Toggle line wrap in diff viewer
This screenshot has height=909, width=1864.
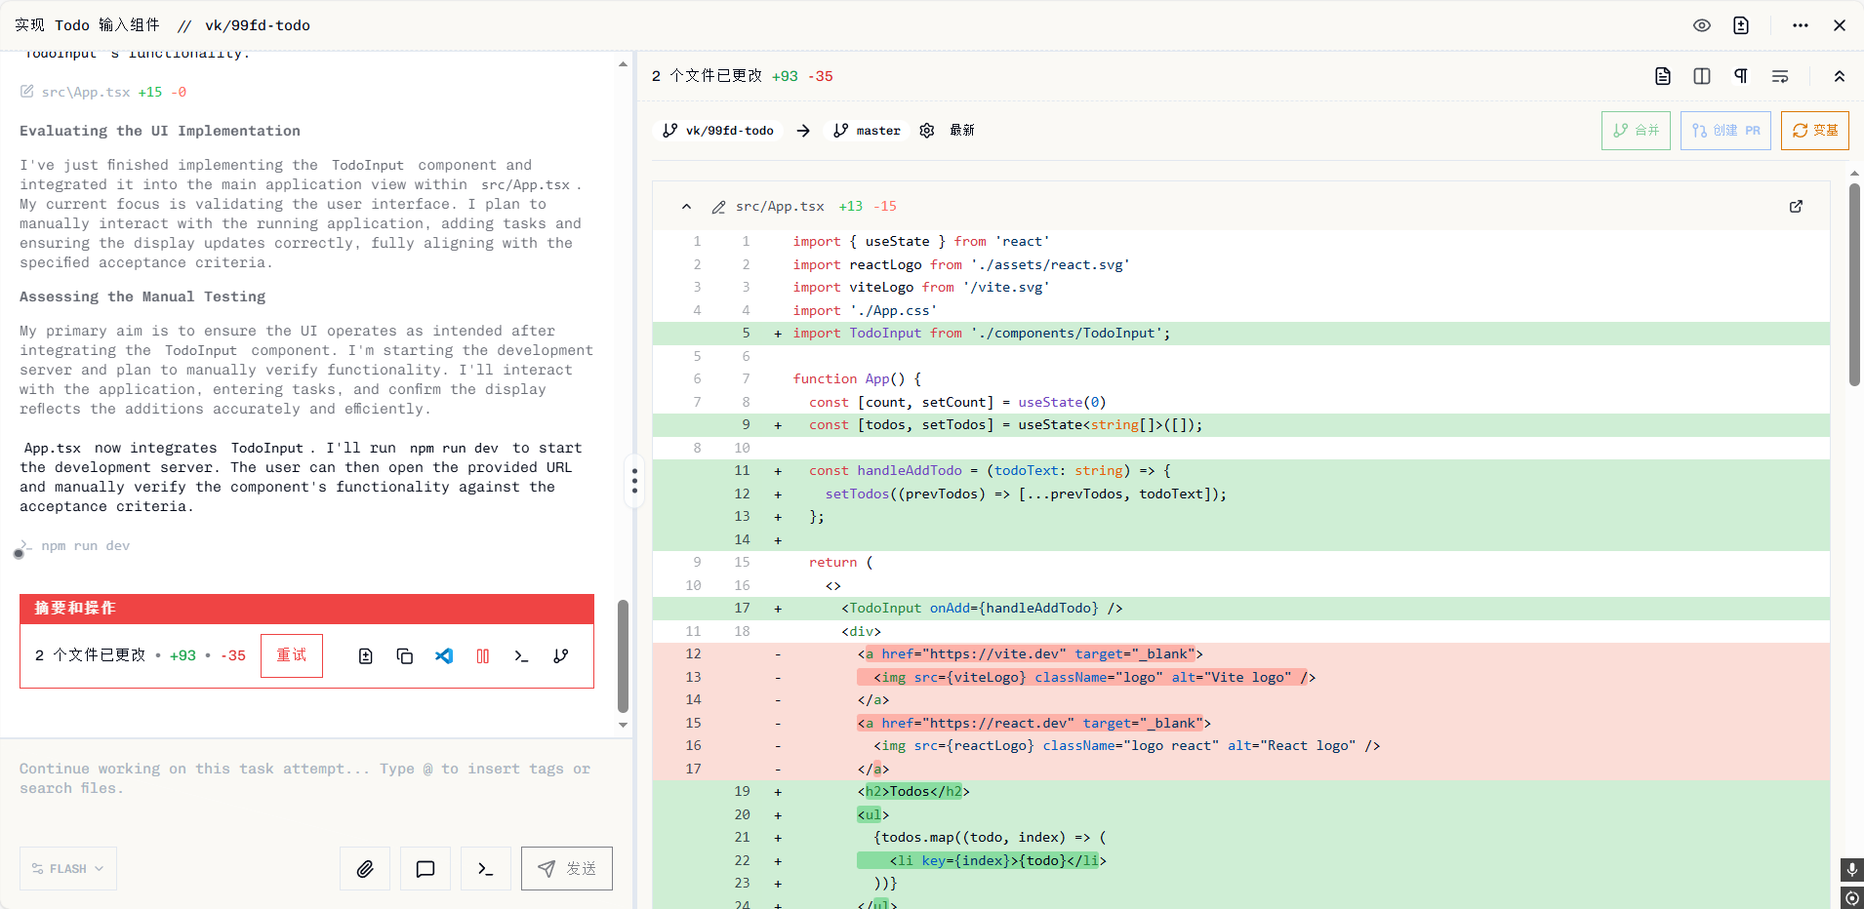(x=1780, y=76)
